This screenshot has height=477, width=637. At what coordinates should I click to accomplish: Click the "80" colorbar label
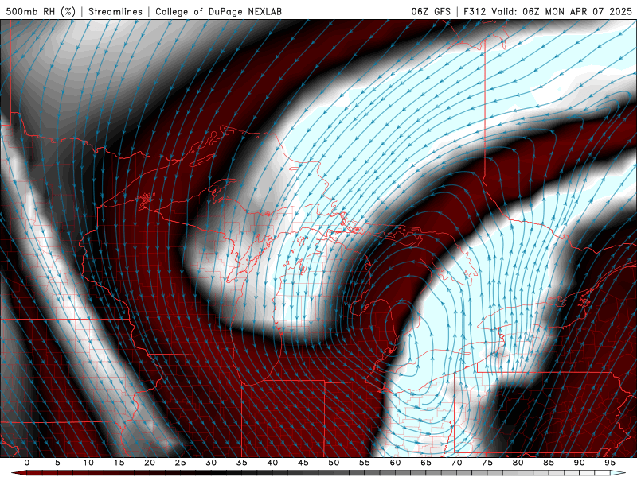click(518, 463)
